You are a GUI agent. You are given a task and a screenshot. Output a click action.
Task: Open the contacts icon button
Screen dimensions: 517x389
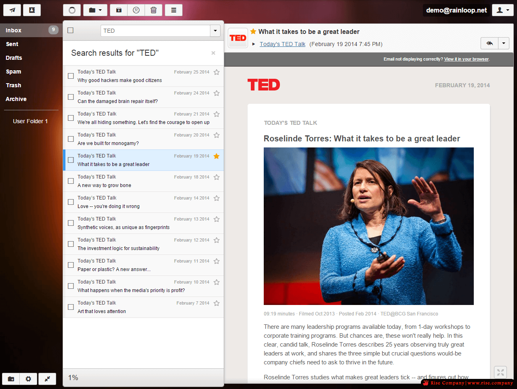pyautogui.click(x=32, y=10)
